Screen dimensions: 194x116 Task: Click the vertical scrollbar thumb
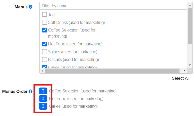(x=190, y=26)
